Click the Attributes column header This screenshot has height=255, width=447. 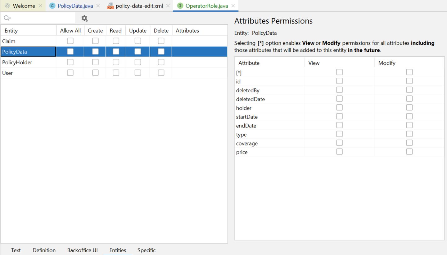click(187, 31)
